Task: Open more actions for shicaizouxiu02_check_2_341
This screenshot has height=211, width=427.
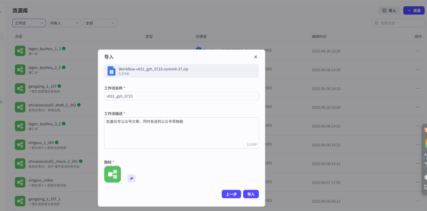Action: pyautogui.click(x=418, y=164)
